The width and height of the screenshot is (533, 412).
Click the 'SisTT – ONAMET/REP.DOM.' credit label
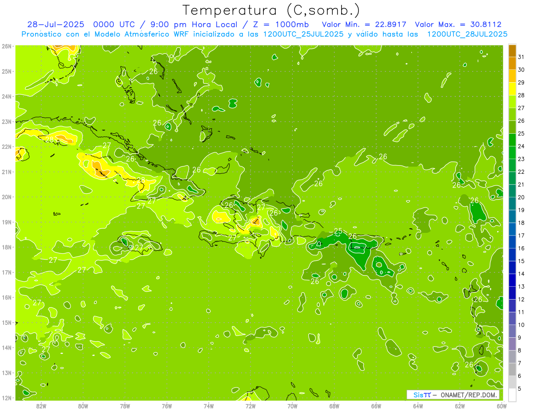[453, 395]
